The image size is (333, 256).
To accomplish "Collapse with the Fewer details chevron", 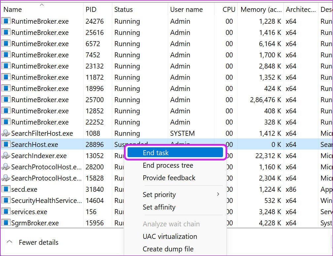I will (9, 242).
